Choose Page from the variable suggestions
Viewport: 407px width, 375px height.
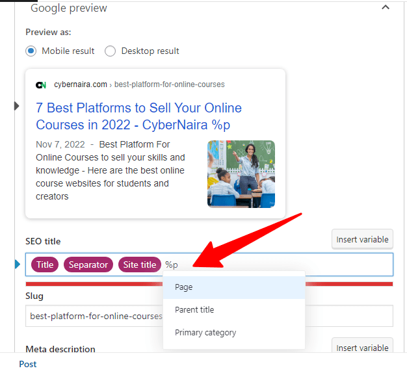click(x=234, y=287)
